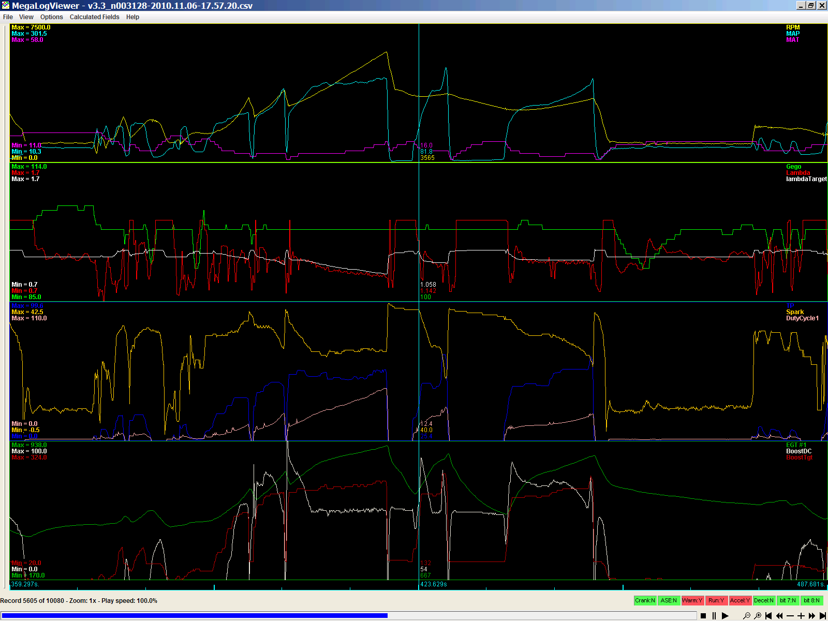This screenshot has width=828, height=621.
Task: Click the record count status text
Action: [79, 601]
